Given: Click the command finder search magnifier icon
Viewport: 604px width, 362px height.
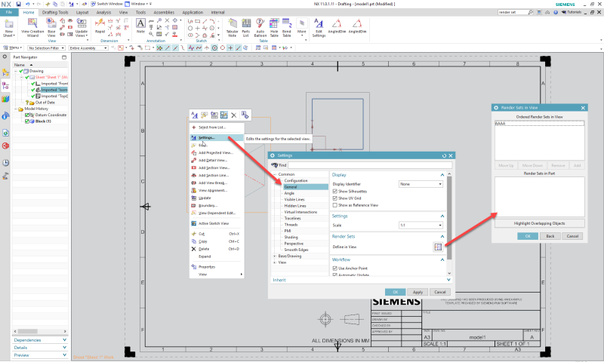Looking at the screenshot, I should tap(531, 12).
